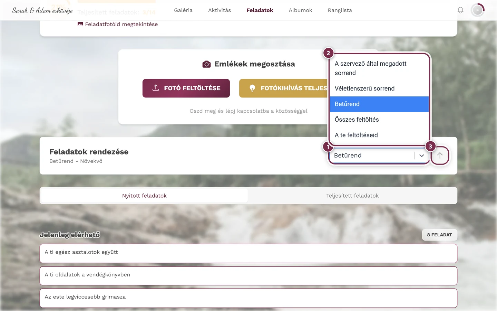The height and width of the screenshot is (311, 497).
Task: Choose the Véletlenszerű sorrend option
Action: 379,88
